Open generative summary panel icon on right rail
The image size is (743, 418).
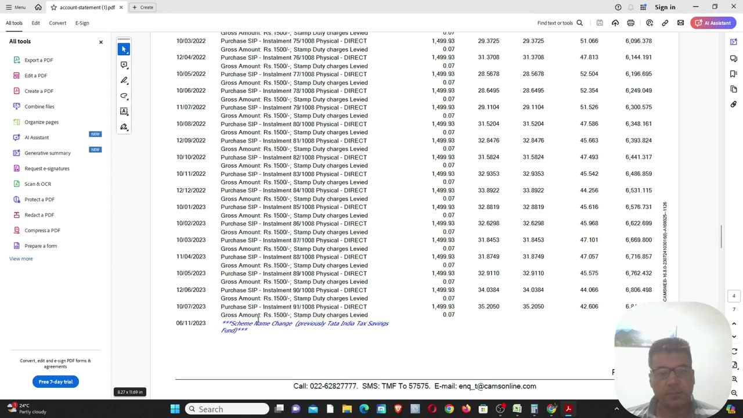(734, 42)
